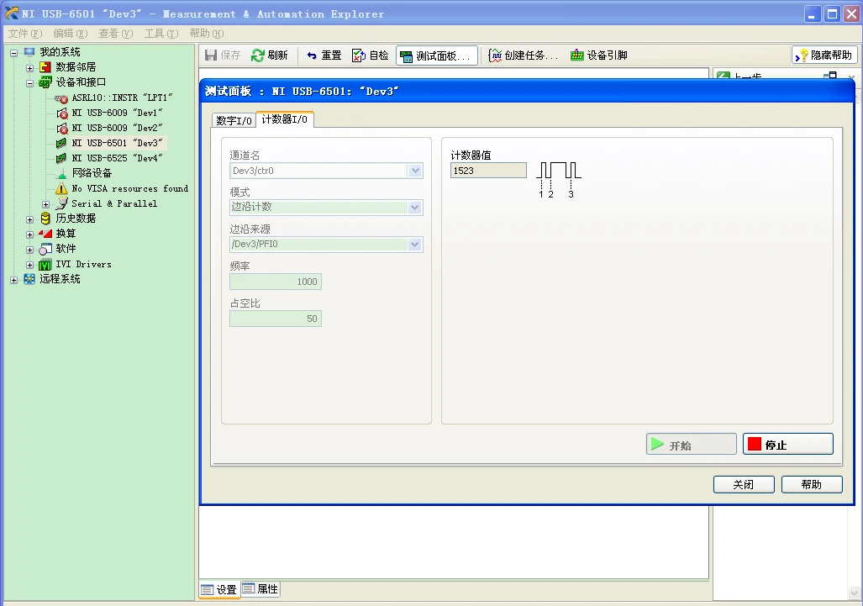Switch to the Settings (设置) bottom tab

tap(219, 589)
